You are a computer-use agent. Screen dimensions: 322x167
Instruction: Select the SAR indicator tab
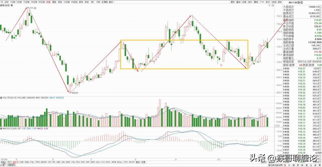93,162
